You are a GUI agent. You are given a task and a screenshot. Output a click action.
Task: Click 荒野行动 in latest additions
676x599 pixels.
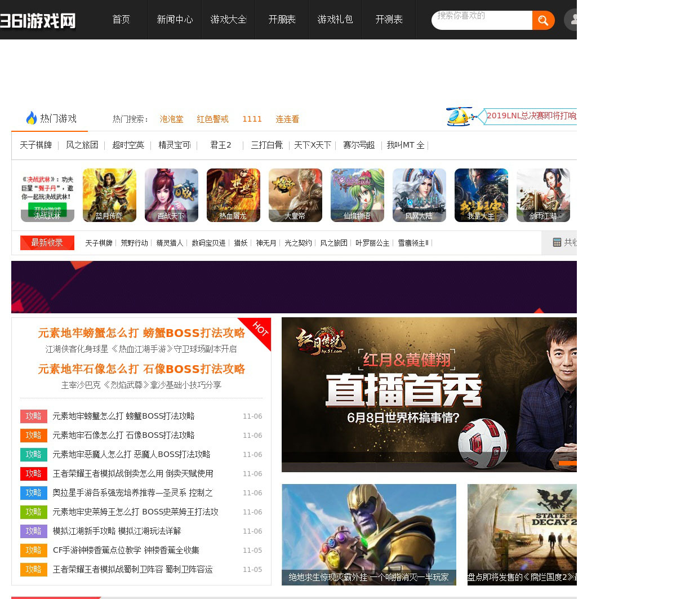pos(134,243)
